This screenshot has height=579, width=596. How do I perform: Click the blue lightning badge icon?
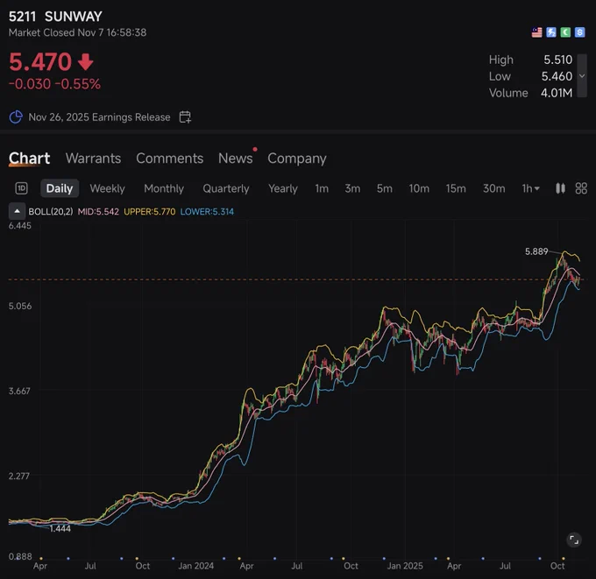click(551, 32)
